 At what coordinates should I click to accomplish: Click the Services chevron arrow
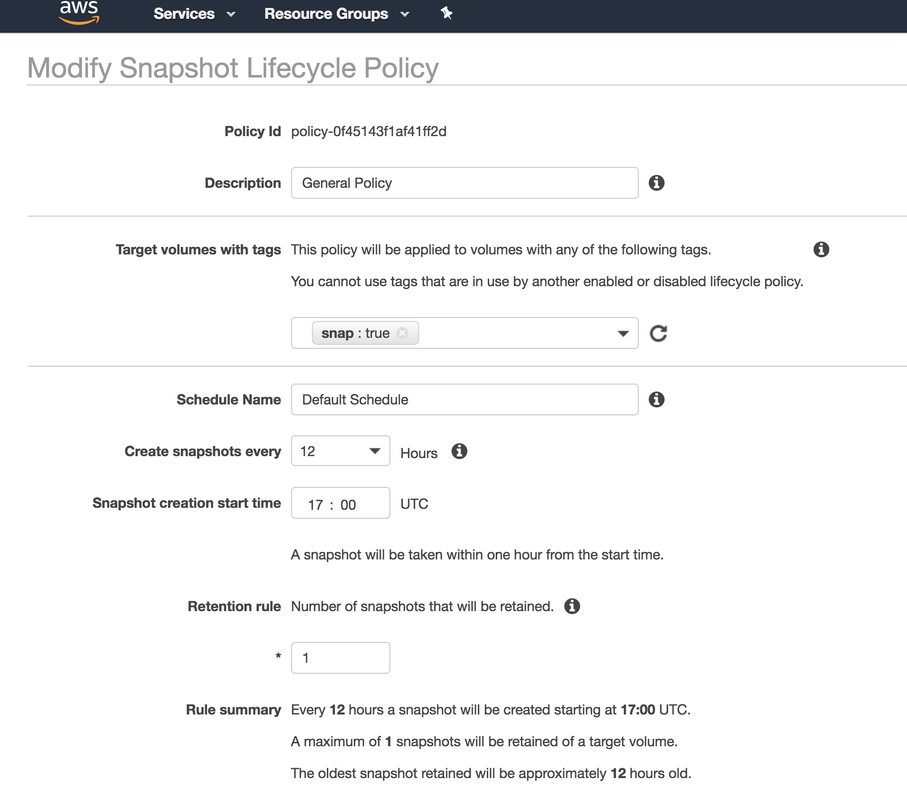tap(231, 14)
